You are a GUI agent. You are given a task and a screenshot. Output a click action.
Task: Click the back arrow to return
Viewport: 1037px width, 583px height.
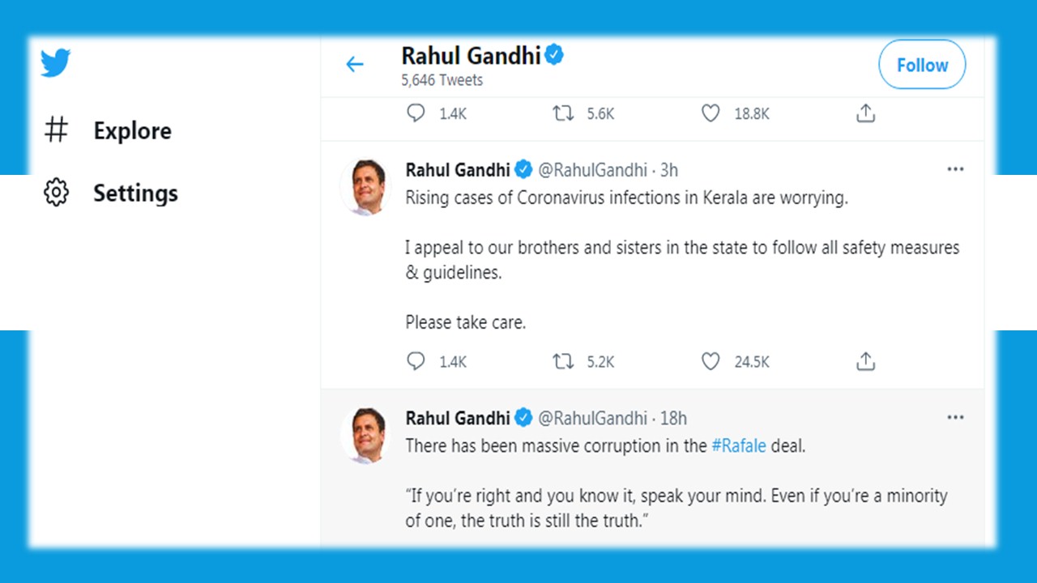[355, 64]
